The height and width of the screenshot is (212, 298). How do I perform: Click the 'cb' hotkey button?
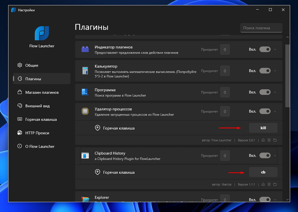[x=263, y=172]
